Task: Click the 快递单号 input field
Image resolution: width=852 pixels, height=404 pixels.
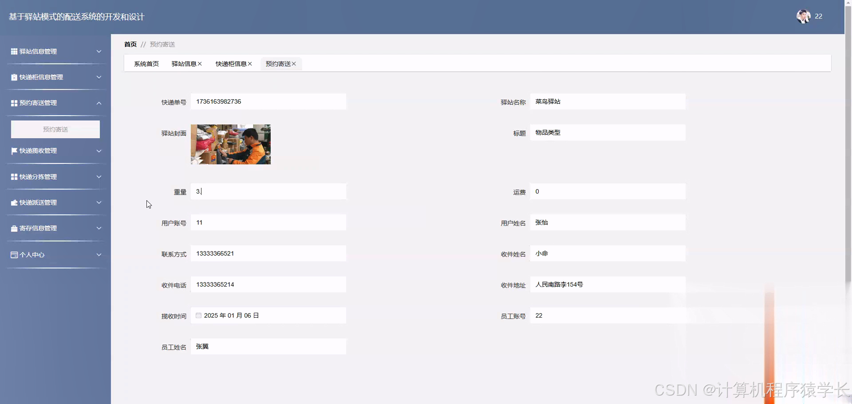Action: tap(268, 101)
